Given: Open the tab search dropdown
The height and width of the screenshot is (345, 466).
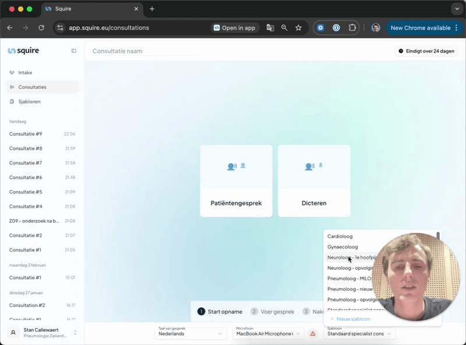Looking at the screenshot, I should (457, 9).
